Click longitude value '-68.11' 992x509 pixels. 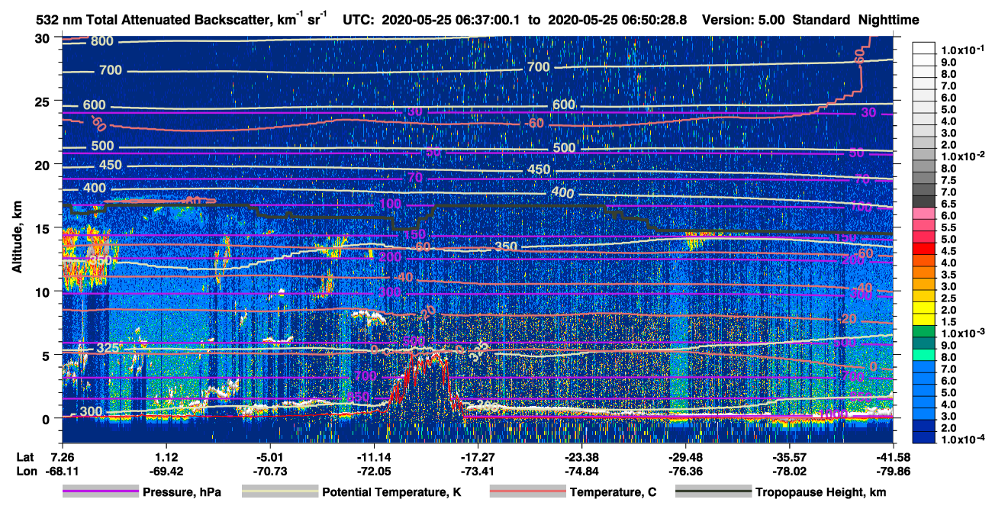[x=62, y=472]
